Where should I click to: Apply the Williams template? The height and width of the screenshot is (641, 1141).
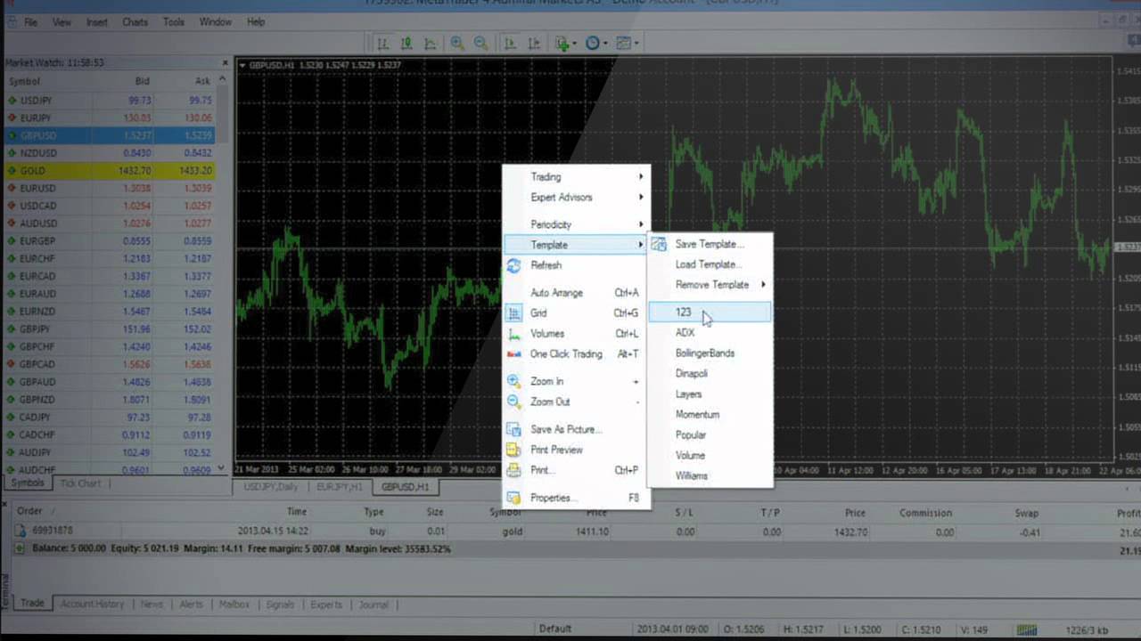click(x=710, y=476)
